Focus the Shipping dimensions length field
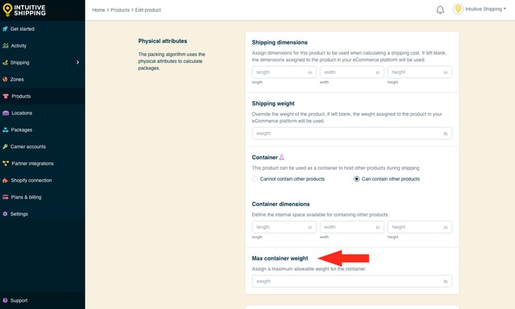Image resolution: width=515 pixels, height=309 pixels. [279, 72]
